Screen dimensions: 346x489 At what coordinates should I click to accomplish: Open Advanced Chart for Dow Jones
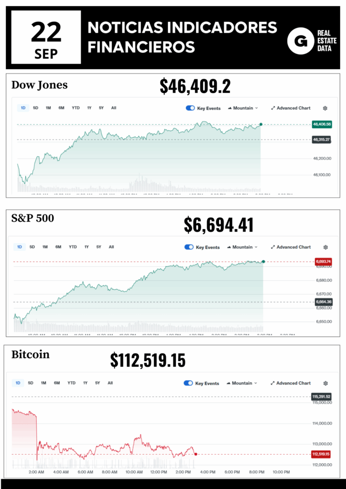click(x=291, y=108)
